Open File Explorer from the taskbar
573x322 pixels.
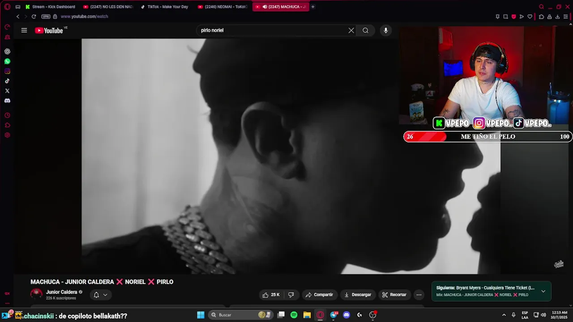coord(307,315)
